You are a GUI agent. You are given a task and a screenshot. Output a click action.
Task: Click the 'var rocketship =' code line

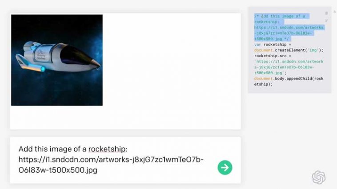[x=273, y=45]
